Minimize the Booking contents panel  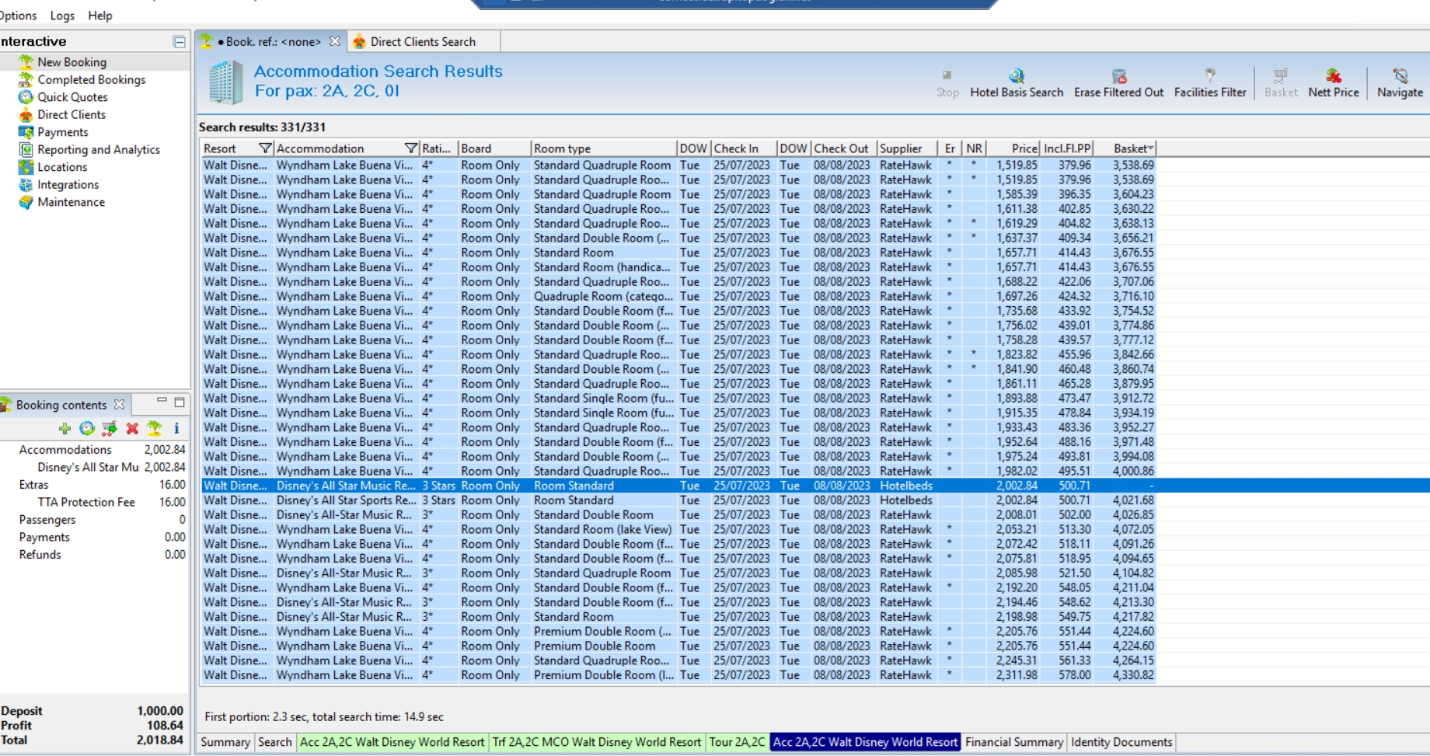[x=162, y=401]
